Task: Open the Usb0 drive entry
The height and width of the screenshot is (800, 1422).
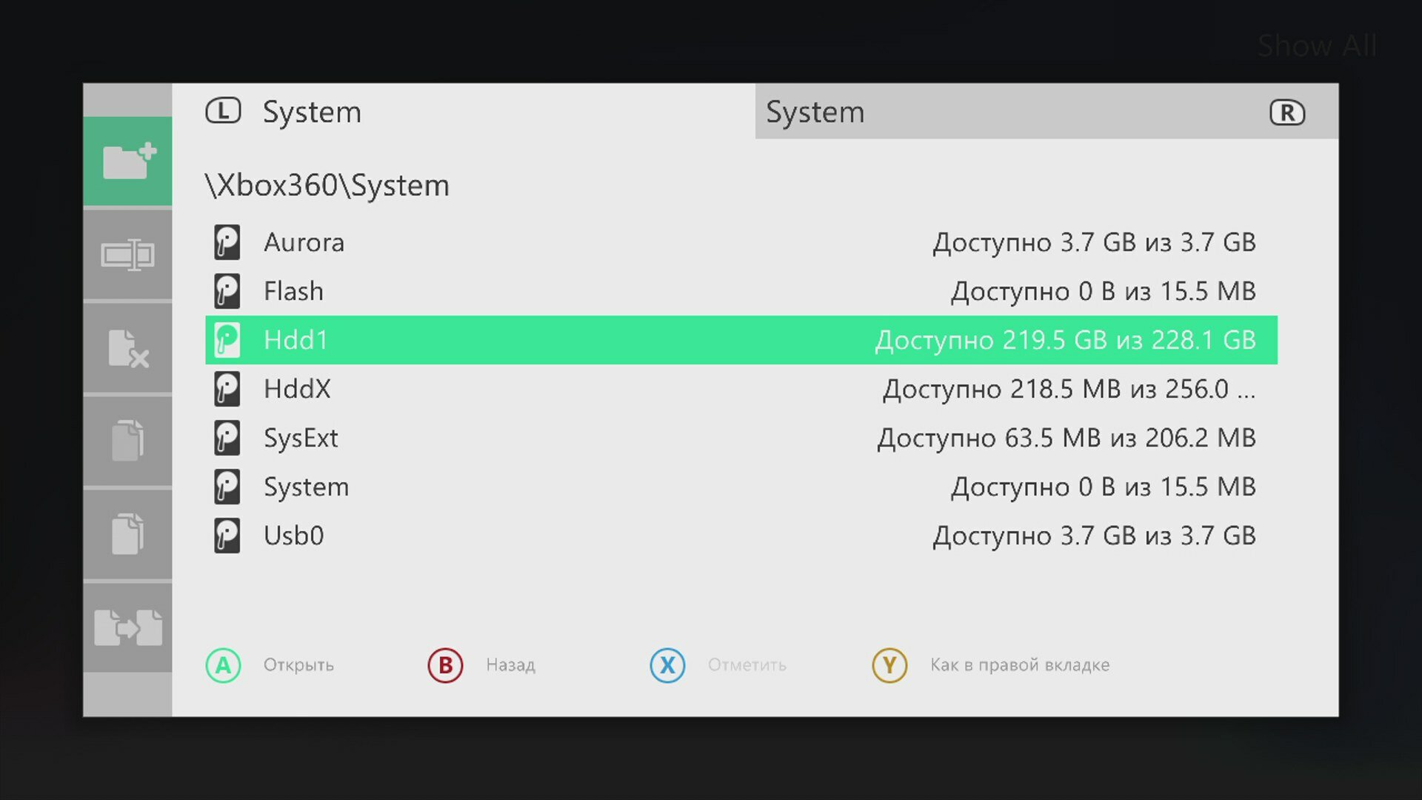Action: point(294,536)
